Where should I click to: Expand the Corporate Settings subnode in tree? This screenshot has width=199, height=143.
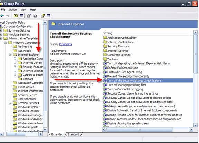tap(15, 75)
